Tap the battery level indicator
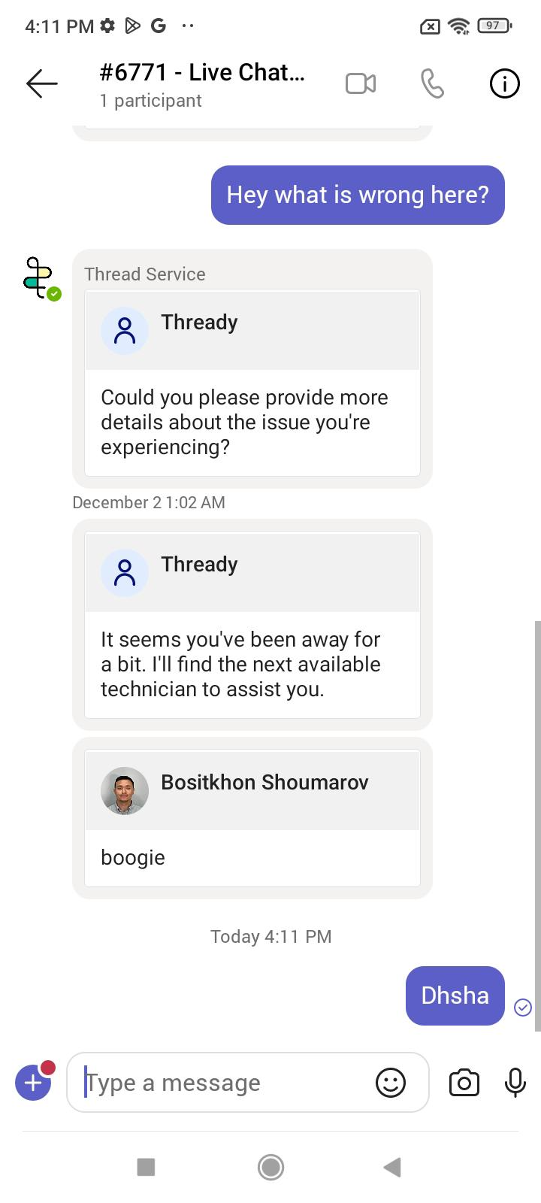 pyautogui.click(x=492, y=25)
